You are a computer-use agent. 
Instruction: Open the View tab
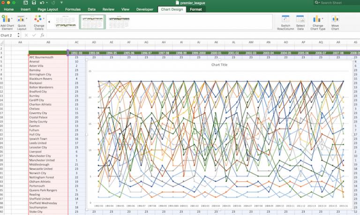125,9
